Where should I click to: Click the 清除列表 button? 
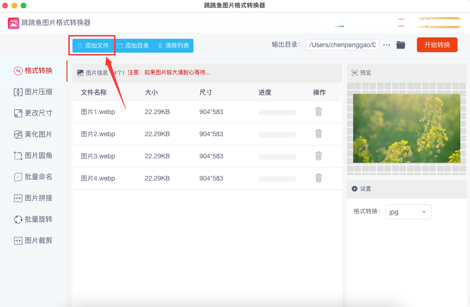(x=173, y=46)
